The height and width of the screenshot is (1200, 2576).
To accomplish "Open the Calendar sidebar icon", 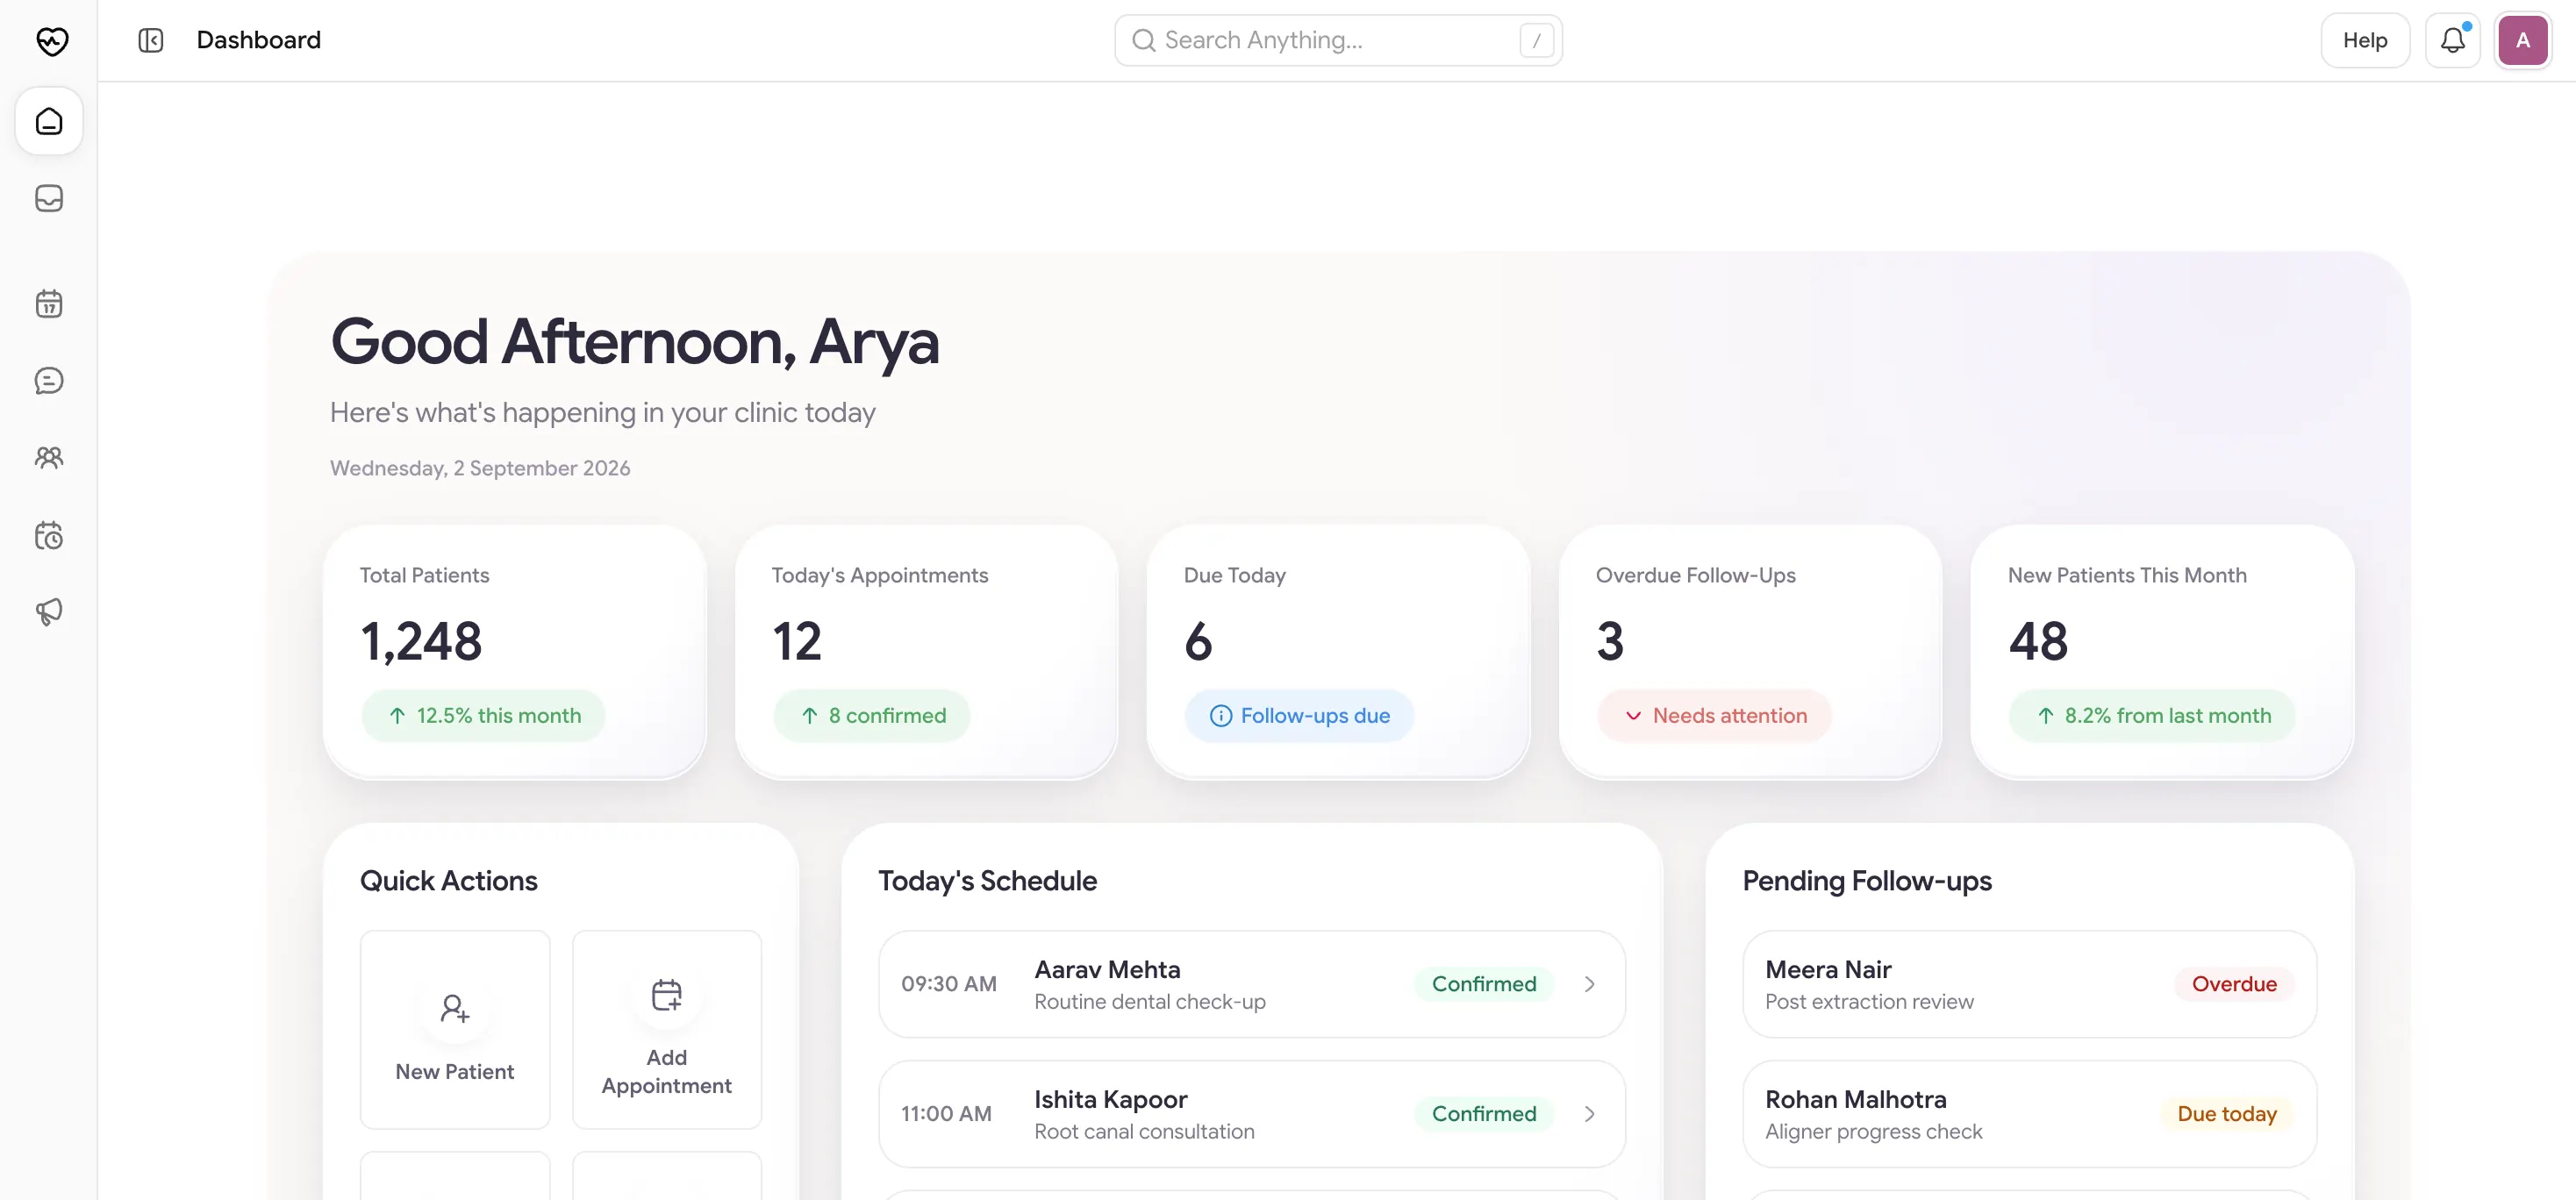I will click(49, 303).
